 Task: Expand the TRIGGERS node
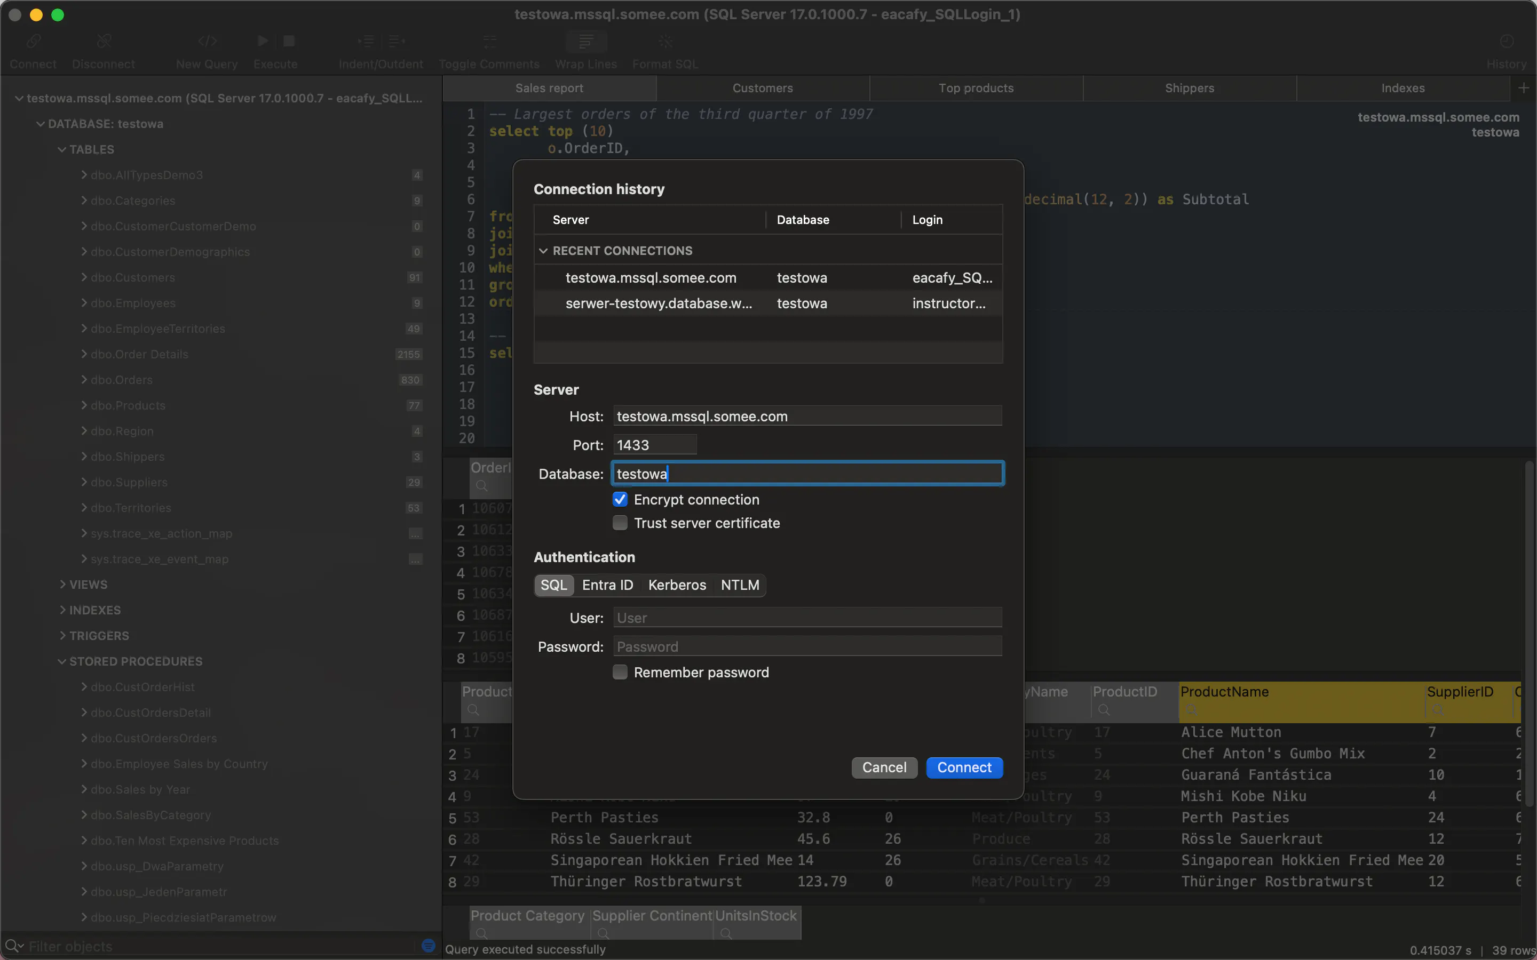pos(62,636)
